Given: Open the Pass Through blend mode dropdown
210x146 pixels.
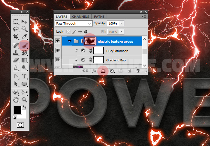Looking at the screenshot, I should 73,24.
